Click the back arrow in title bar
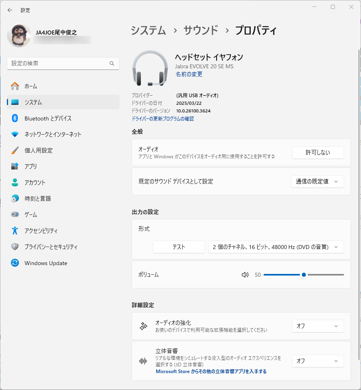The image size is (361, 390). pyautogui.click(x=10, y=10)
